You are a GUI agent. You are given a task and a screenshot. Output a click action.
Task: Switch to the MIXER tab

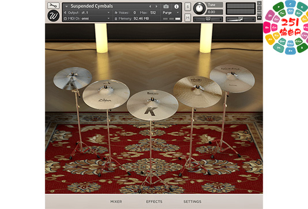(116, 202)
